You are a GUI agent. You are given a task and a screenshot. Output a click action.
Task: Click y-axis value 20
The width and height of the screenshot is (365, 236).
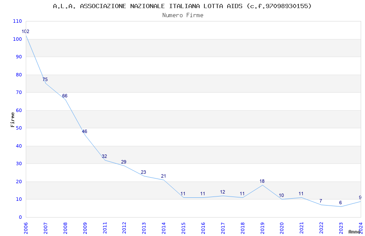click(x=19, y=182)
